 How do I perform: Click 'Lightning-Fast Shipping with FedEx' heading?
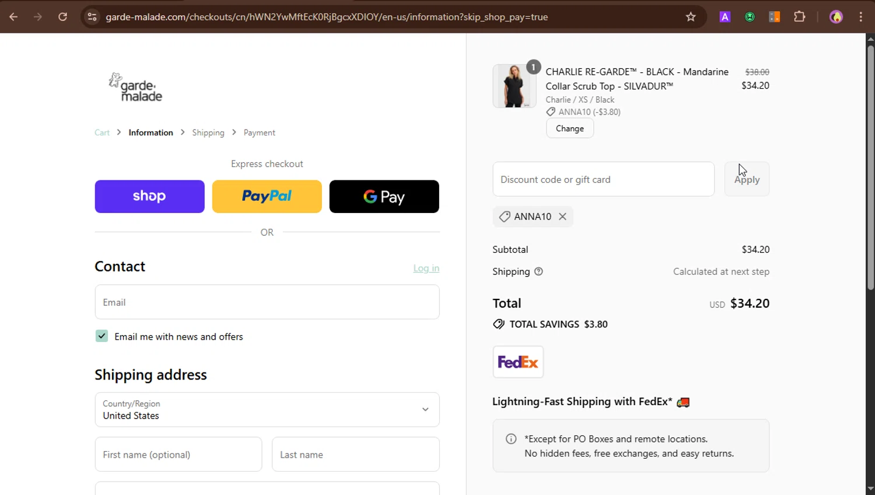[582, 402]
